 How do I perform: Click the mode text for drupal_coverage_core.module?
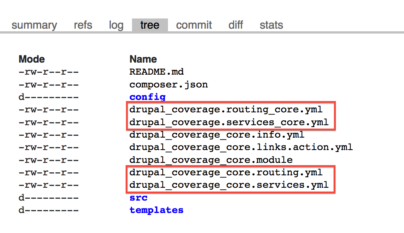click(49, 160)
